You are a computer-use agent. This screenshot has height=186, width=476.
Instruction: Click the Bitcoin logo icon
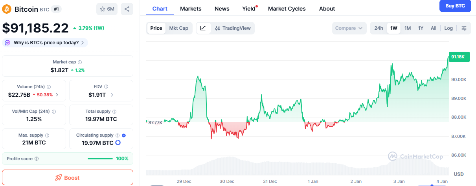[x=7, y=9]
